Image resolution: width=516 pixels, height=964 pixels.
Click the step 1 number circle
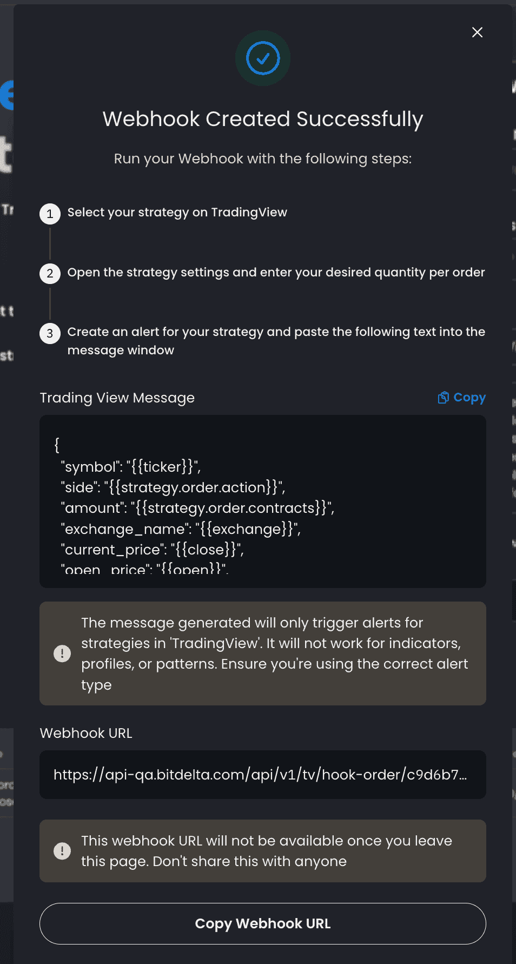[x=50, y=214]
